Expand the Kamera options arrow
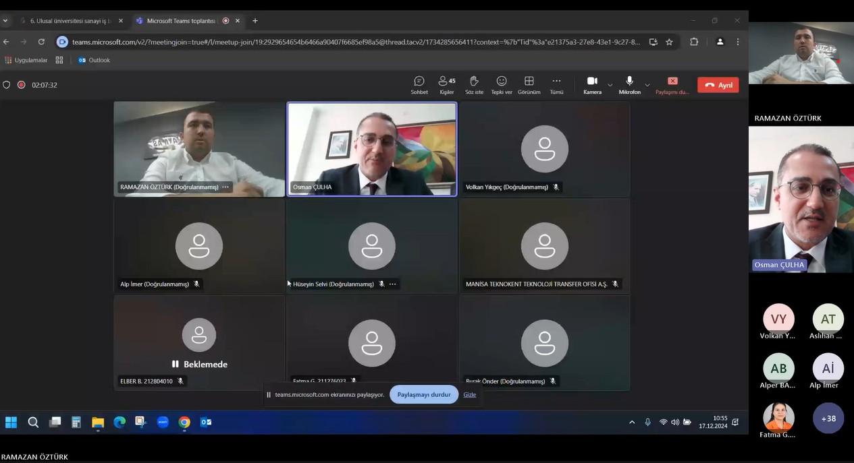This screenshot has height=463, width=854. tap(610, 85)
